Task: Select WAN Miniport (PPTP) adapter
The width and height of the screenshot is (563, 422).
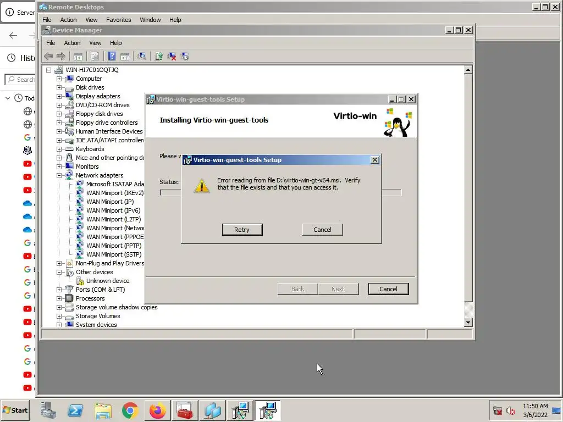Action: click(114, 246)
